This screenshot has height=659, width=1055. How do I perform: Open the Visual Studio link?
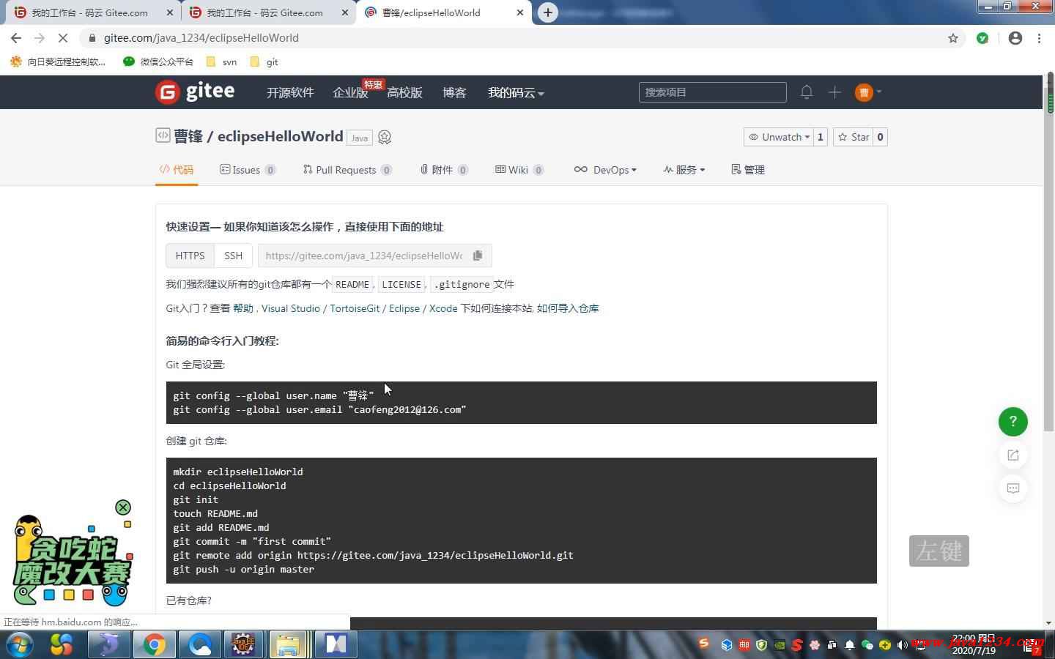pos(291,308)
